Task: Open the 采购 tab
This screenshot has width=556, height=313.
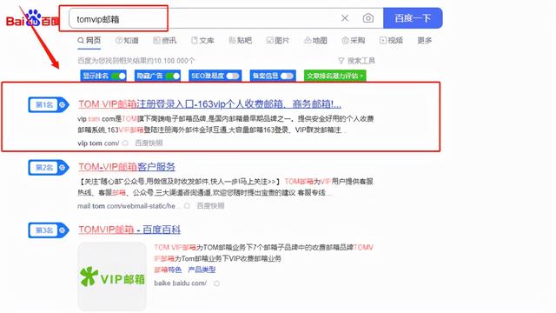Action: (x=354, y=41)
